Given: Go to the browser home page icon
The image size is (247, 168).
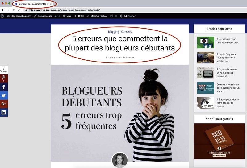Looking at the screenshot, I should (x=19, y=10).
